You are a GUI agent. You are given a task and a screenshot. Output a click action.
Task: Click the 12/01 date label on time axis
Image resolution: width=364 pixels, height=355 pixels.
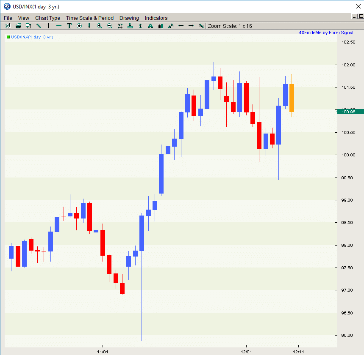click(246, 352)
